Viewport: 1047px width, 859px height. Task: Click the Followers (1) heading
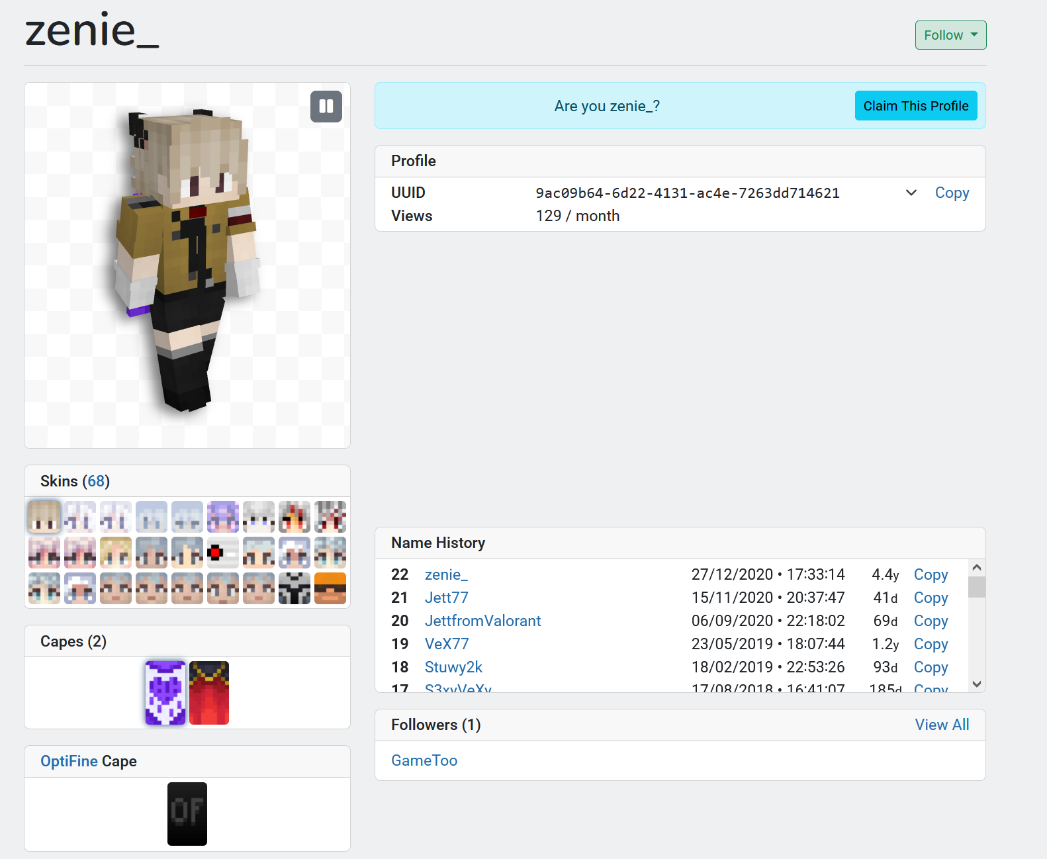436,725
